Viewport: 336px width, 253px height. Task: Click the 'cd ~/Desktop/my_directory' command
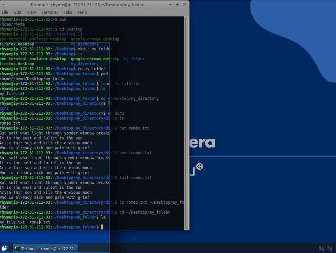[130, 98]
